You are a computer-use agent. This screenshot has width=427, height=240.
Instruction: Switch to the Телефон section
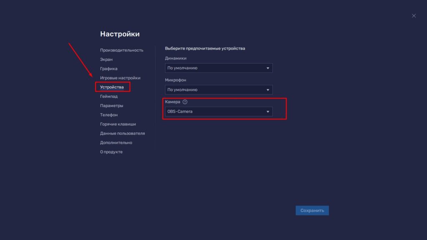point(109,115)
